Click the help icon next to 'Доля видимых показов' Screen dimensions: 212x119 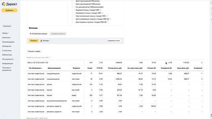point(108,22)
